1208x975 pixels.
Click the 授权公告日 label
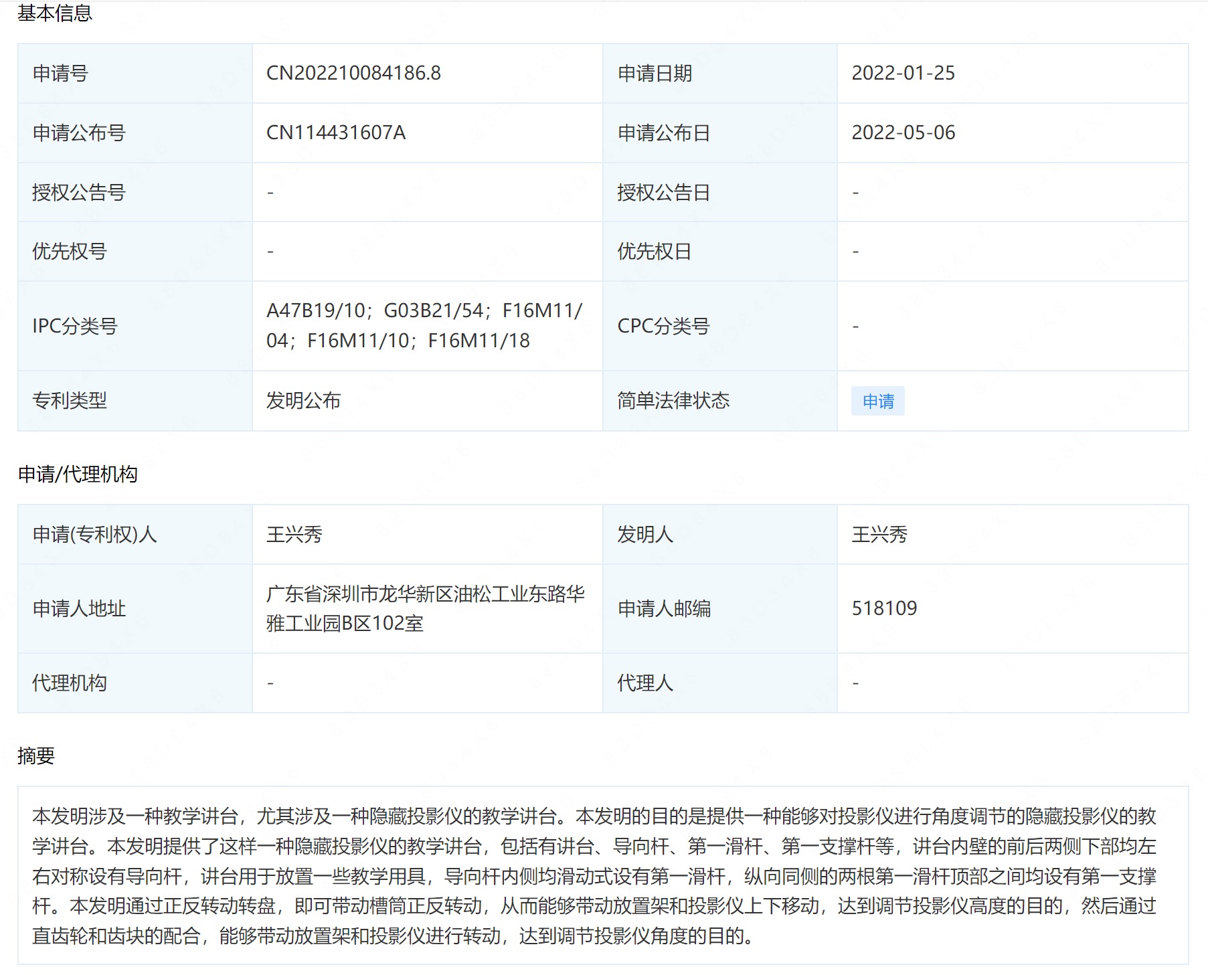(663, 192)
